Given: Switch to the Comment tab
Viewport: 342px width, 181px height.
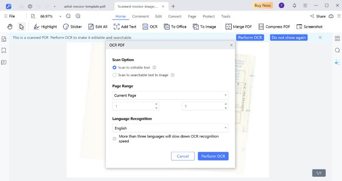Looking at the screenshot, I should [x=140, y=16].
